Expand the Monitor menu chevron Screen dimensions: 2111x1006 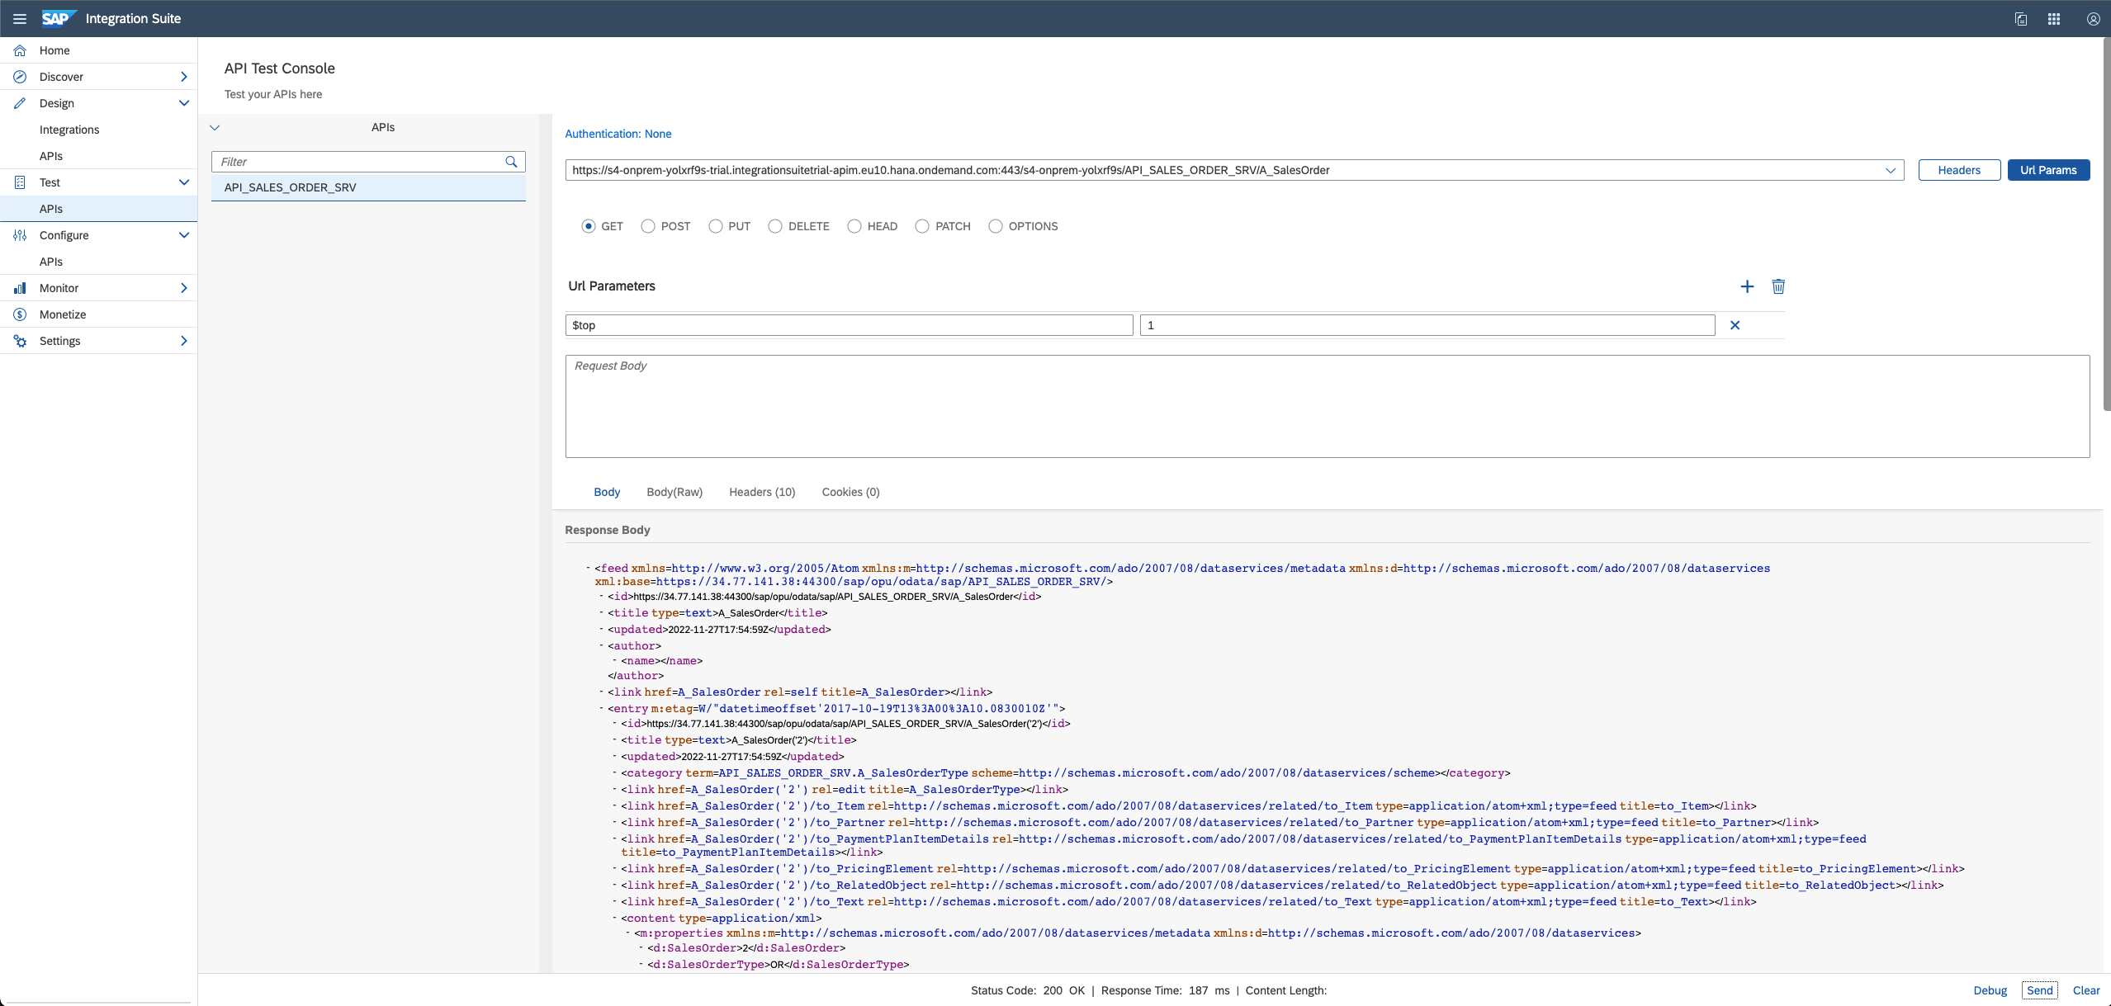[x=183, y=288]
